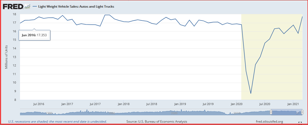Click the final data point at the line's right end
The image size is (308, 125).
coord(302,17)
